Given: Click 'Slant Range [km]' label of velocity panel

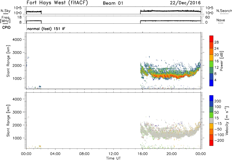Looking at the screenshot, I should coord(8,121).
